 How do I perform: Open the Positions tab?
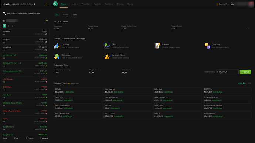[x=109, y=4]
